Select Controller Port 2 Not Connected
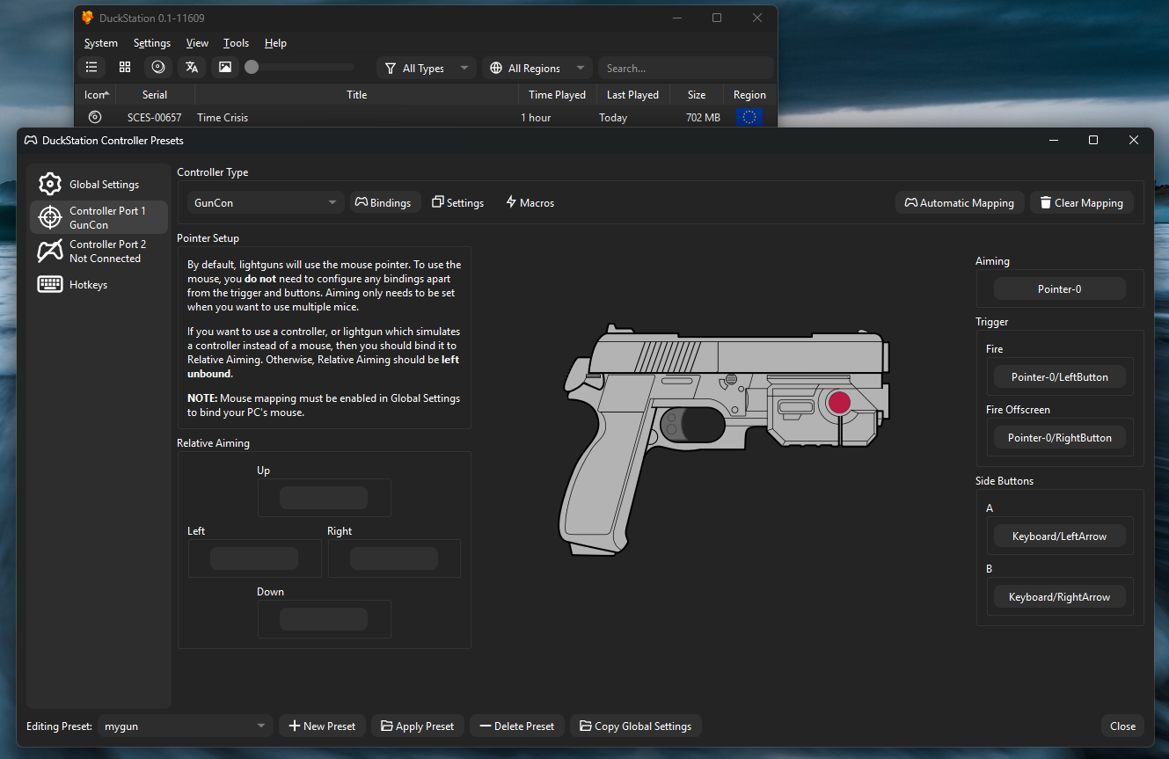This screenshot has width=1169, height=759. tap(99, 252)
